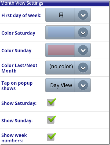
Task: Select the pink Sunday color swatch
Action: pos(61,50)
